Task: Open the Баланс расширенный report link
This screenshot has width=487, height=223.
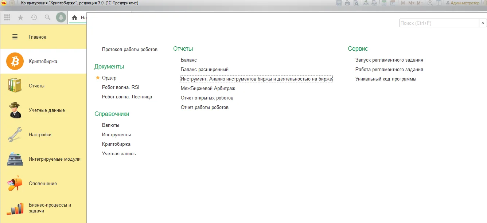Action: (x=204, y=69)
